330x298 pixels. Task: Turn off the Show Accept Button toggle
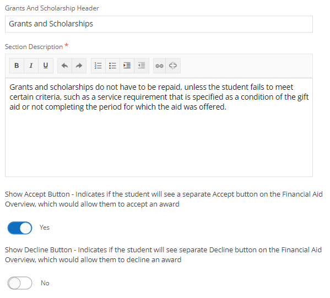pos(20,227)
